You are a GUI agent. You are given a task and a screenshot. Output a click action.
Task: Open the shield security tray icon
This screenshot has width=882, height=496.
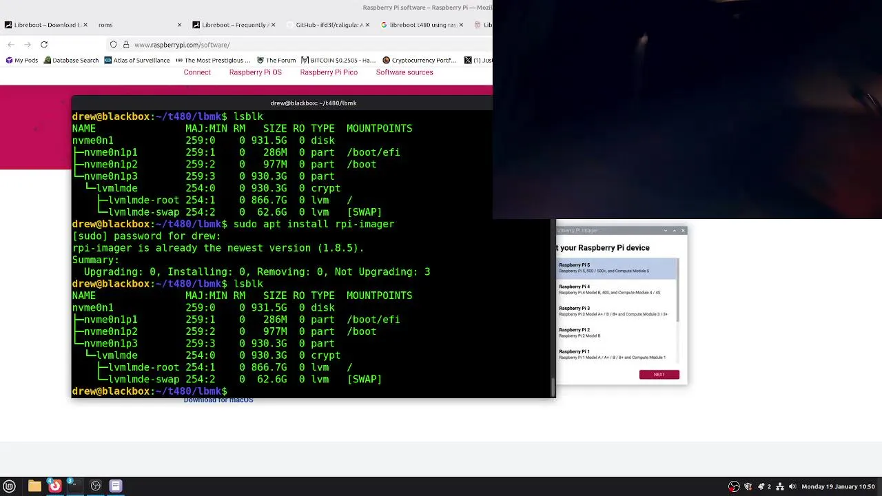[x=748, y=486]
